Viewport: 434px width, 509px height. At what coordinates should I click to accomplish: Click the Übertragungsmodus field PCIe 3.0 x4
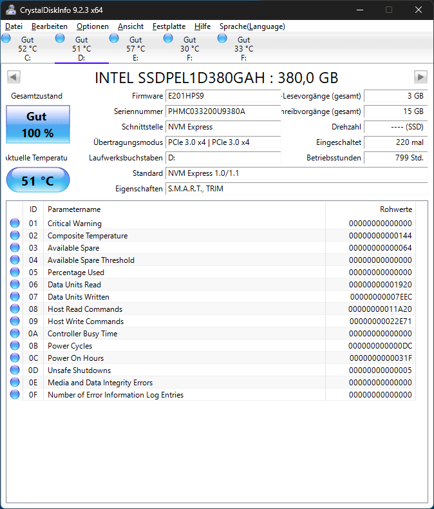223,142
